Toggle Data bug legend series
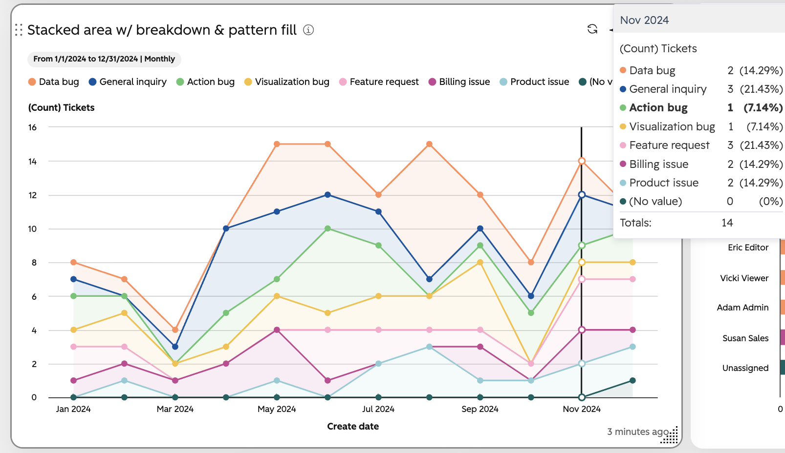The height and width of the screenshot is (453, 785). click(x=54, y=82)
